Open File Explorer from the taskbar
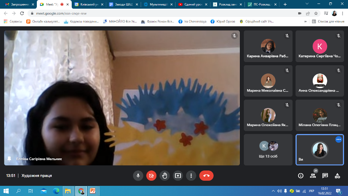This screenshot has height=196, width=348. (68, 191)
